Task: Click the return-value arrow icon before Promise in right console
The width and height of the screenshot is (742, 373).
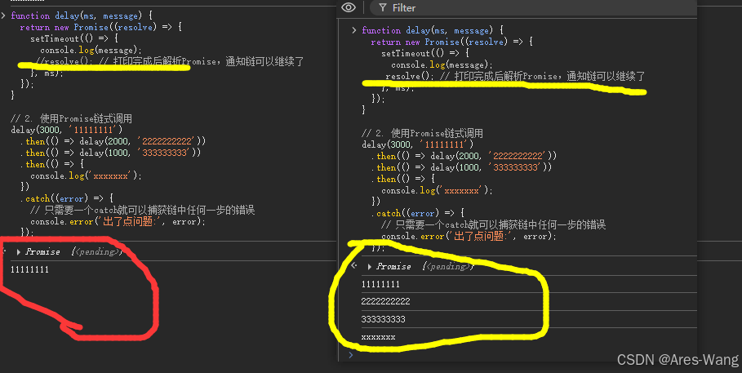Action: tap(354, 266)
